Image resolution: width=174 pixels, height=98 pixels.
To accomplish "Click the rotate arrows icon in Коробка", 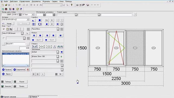I will (40, 24).
